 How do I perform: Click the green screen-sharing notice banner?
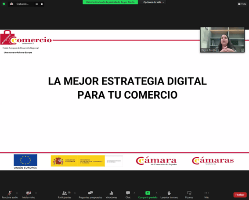[x=110, y=2]
